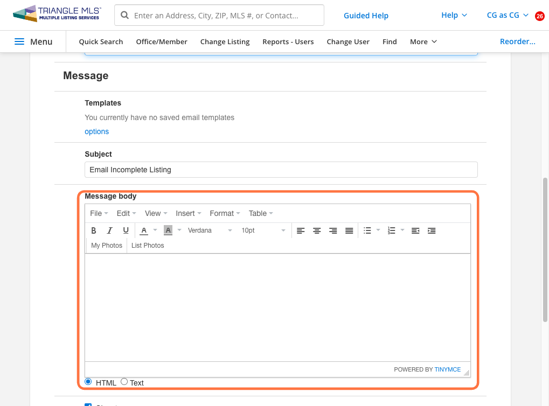
Task: Open the red 26 notifications badge
Action: pyautogui.click(x=539, y=16)
